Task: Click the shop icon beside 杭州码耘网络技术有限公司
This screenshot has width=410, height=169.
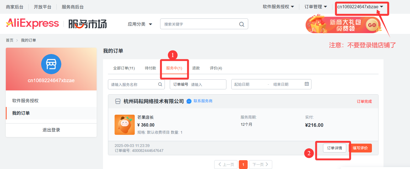Action: (118, 101)
